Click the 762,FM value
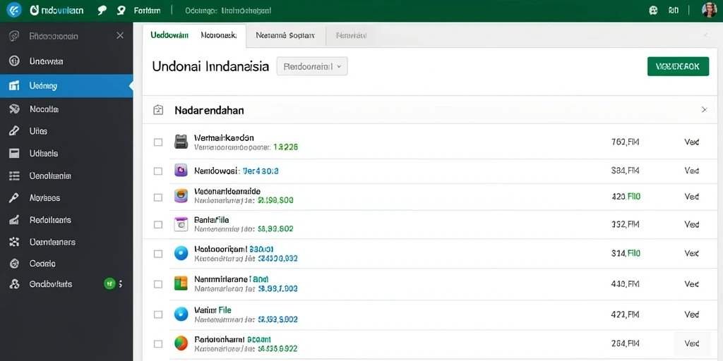Viewport: 723px width, 361px height. (x=626, y=142)
